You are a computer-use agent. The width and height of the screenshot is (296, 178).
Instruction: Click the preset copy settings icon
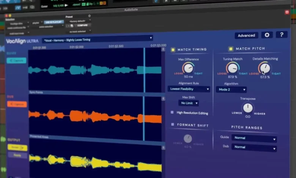(x=72, y=26)
